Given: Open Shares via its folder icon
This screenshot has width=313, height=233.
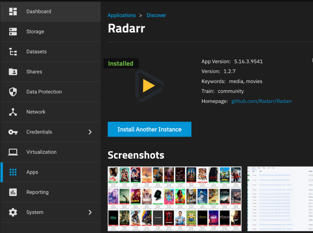Looking at the screenshot, I should [x=13, y=72].
